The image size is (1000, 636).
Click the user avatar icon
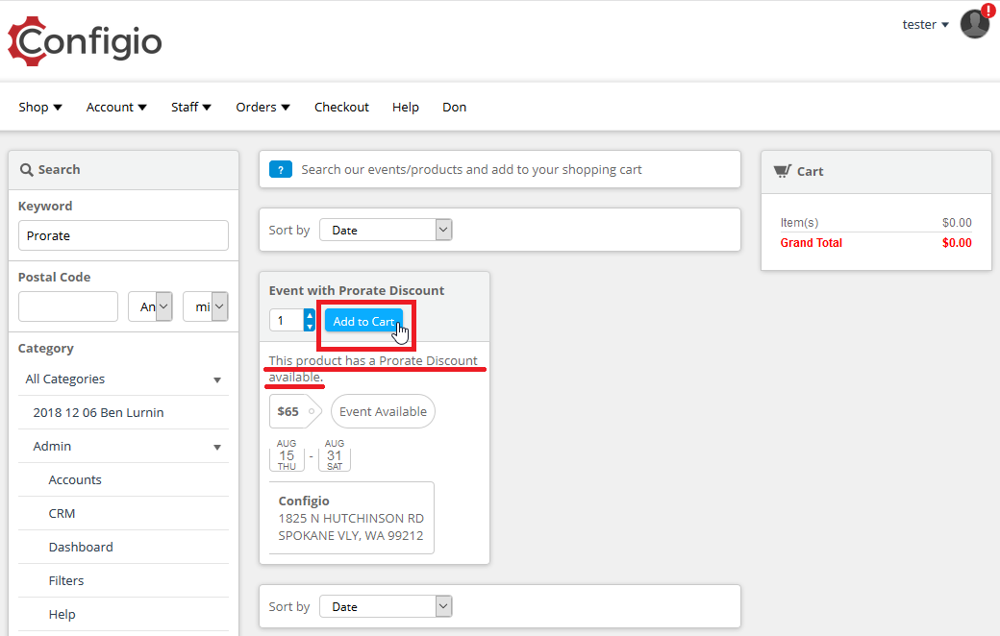coord(974,24)
